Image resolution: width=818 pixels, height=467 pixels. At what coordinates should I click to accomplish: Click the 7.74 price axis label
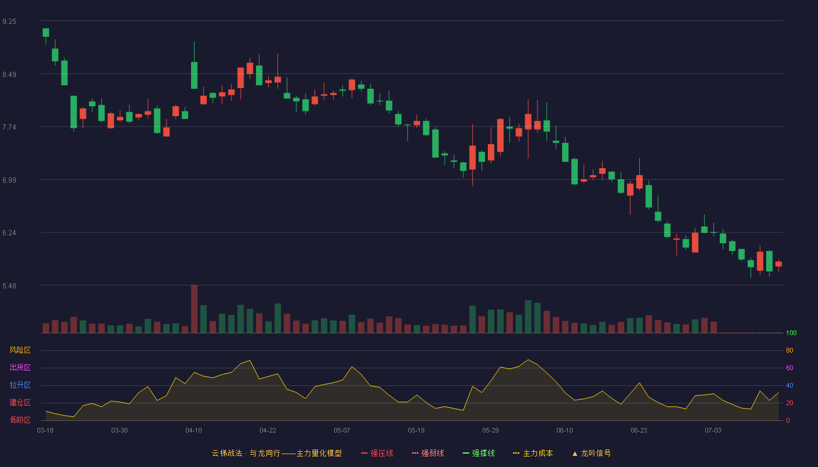click(9, 127)
